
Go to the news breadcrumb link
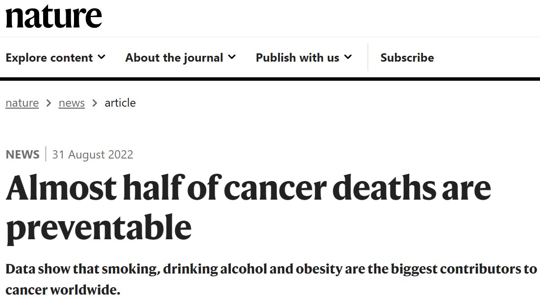[x=72, y=103]
